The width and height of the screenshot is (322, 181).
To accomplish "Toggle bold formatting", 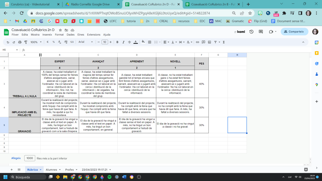I will coord(117,42).
